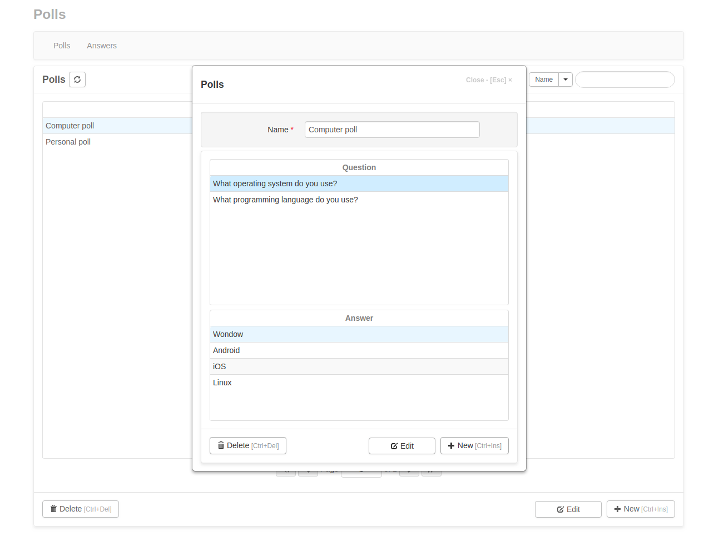Image resolution: width=714 pixels, height=536 pixels.
Task: Select the answer row iOS
Action: point(359,366)
